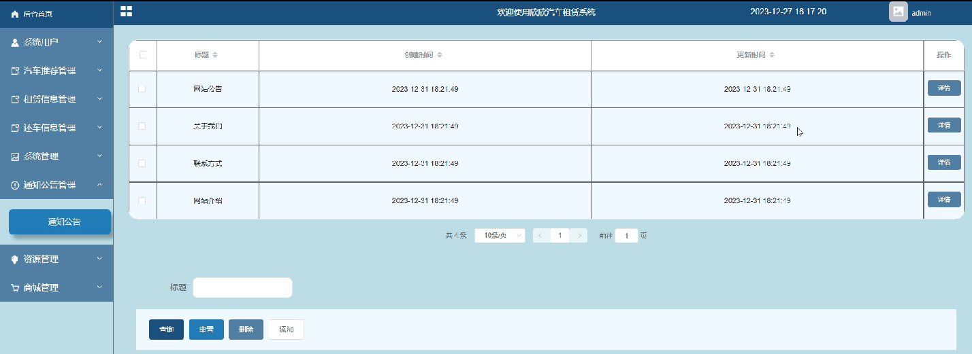
Task: Check the box for 联系方式 row
Action: coord(142,163)
